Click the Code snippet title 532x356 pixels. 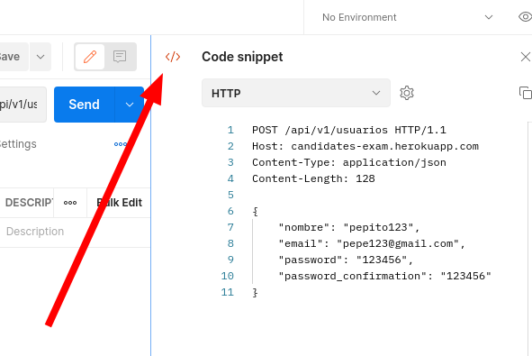[242, 57]
